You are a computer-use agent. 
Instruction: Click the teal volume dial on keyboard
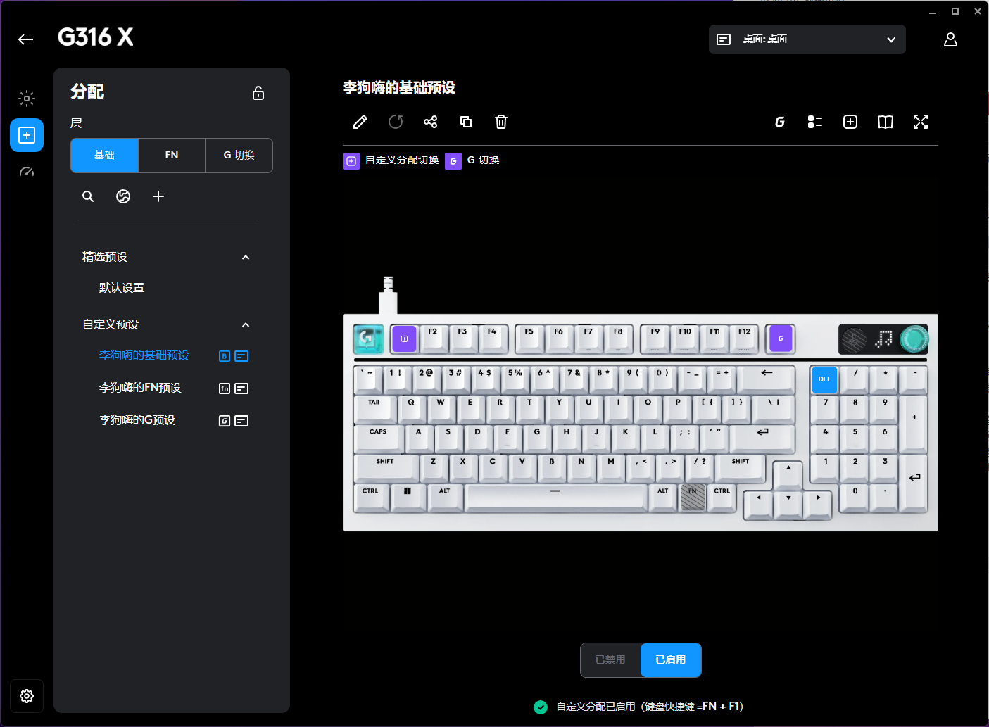point(914,339)
